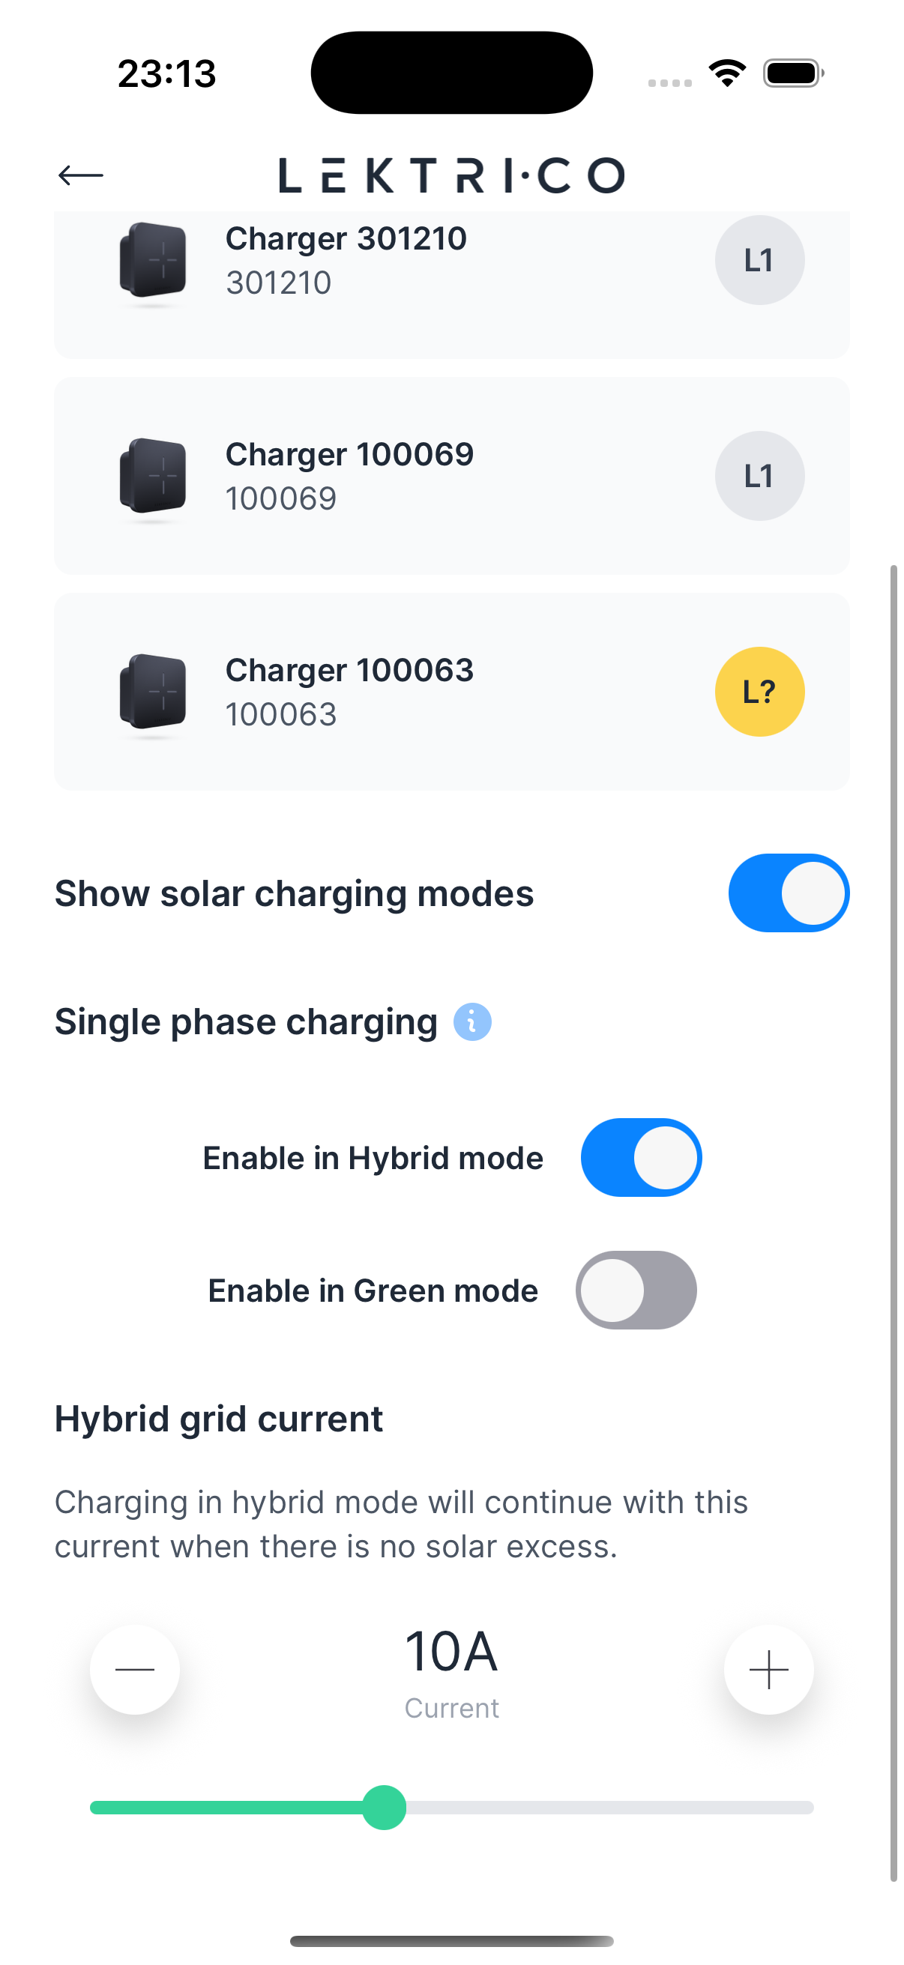Tap the 10A current value display

pos(451,1652)
